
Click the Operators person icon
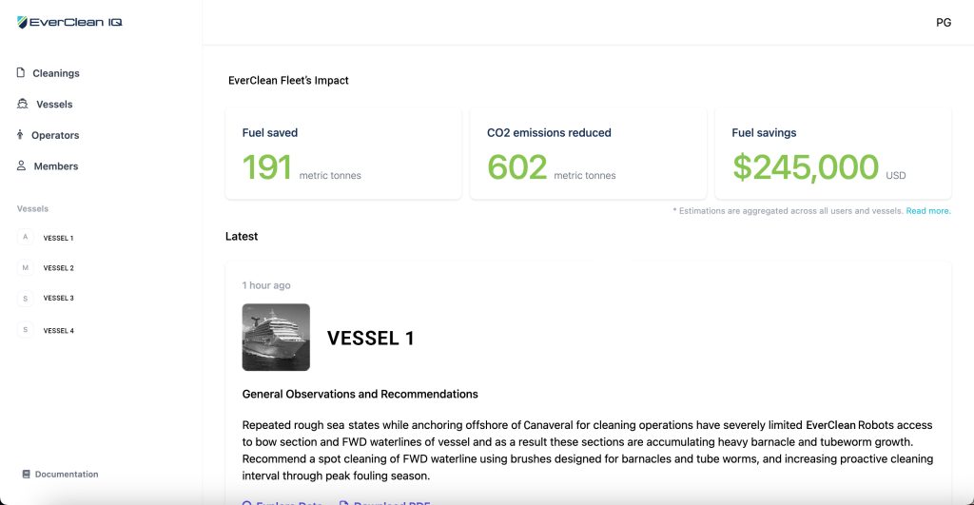(20, 135)
